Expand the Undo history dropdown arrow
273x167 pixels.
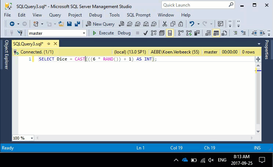(x=198, y=24)
